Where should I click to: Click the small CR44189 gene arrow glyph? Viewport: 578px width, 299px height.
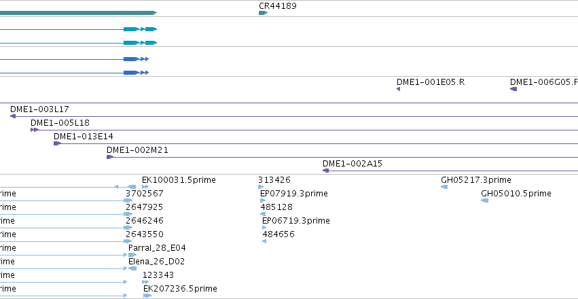pyautogui.click(x=264, y=13)
